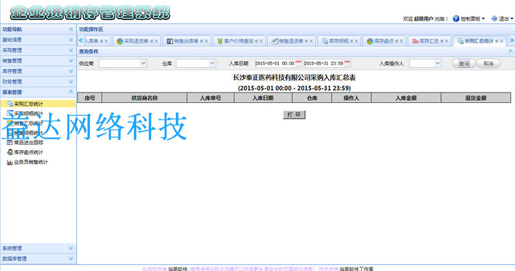Click the 退货金额 column header

476,98
